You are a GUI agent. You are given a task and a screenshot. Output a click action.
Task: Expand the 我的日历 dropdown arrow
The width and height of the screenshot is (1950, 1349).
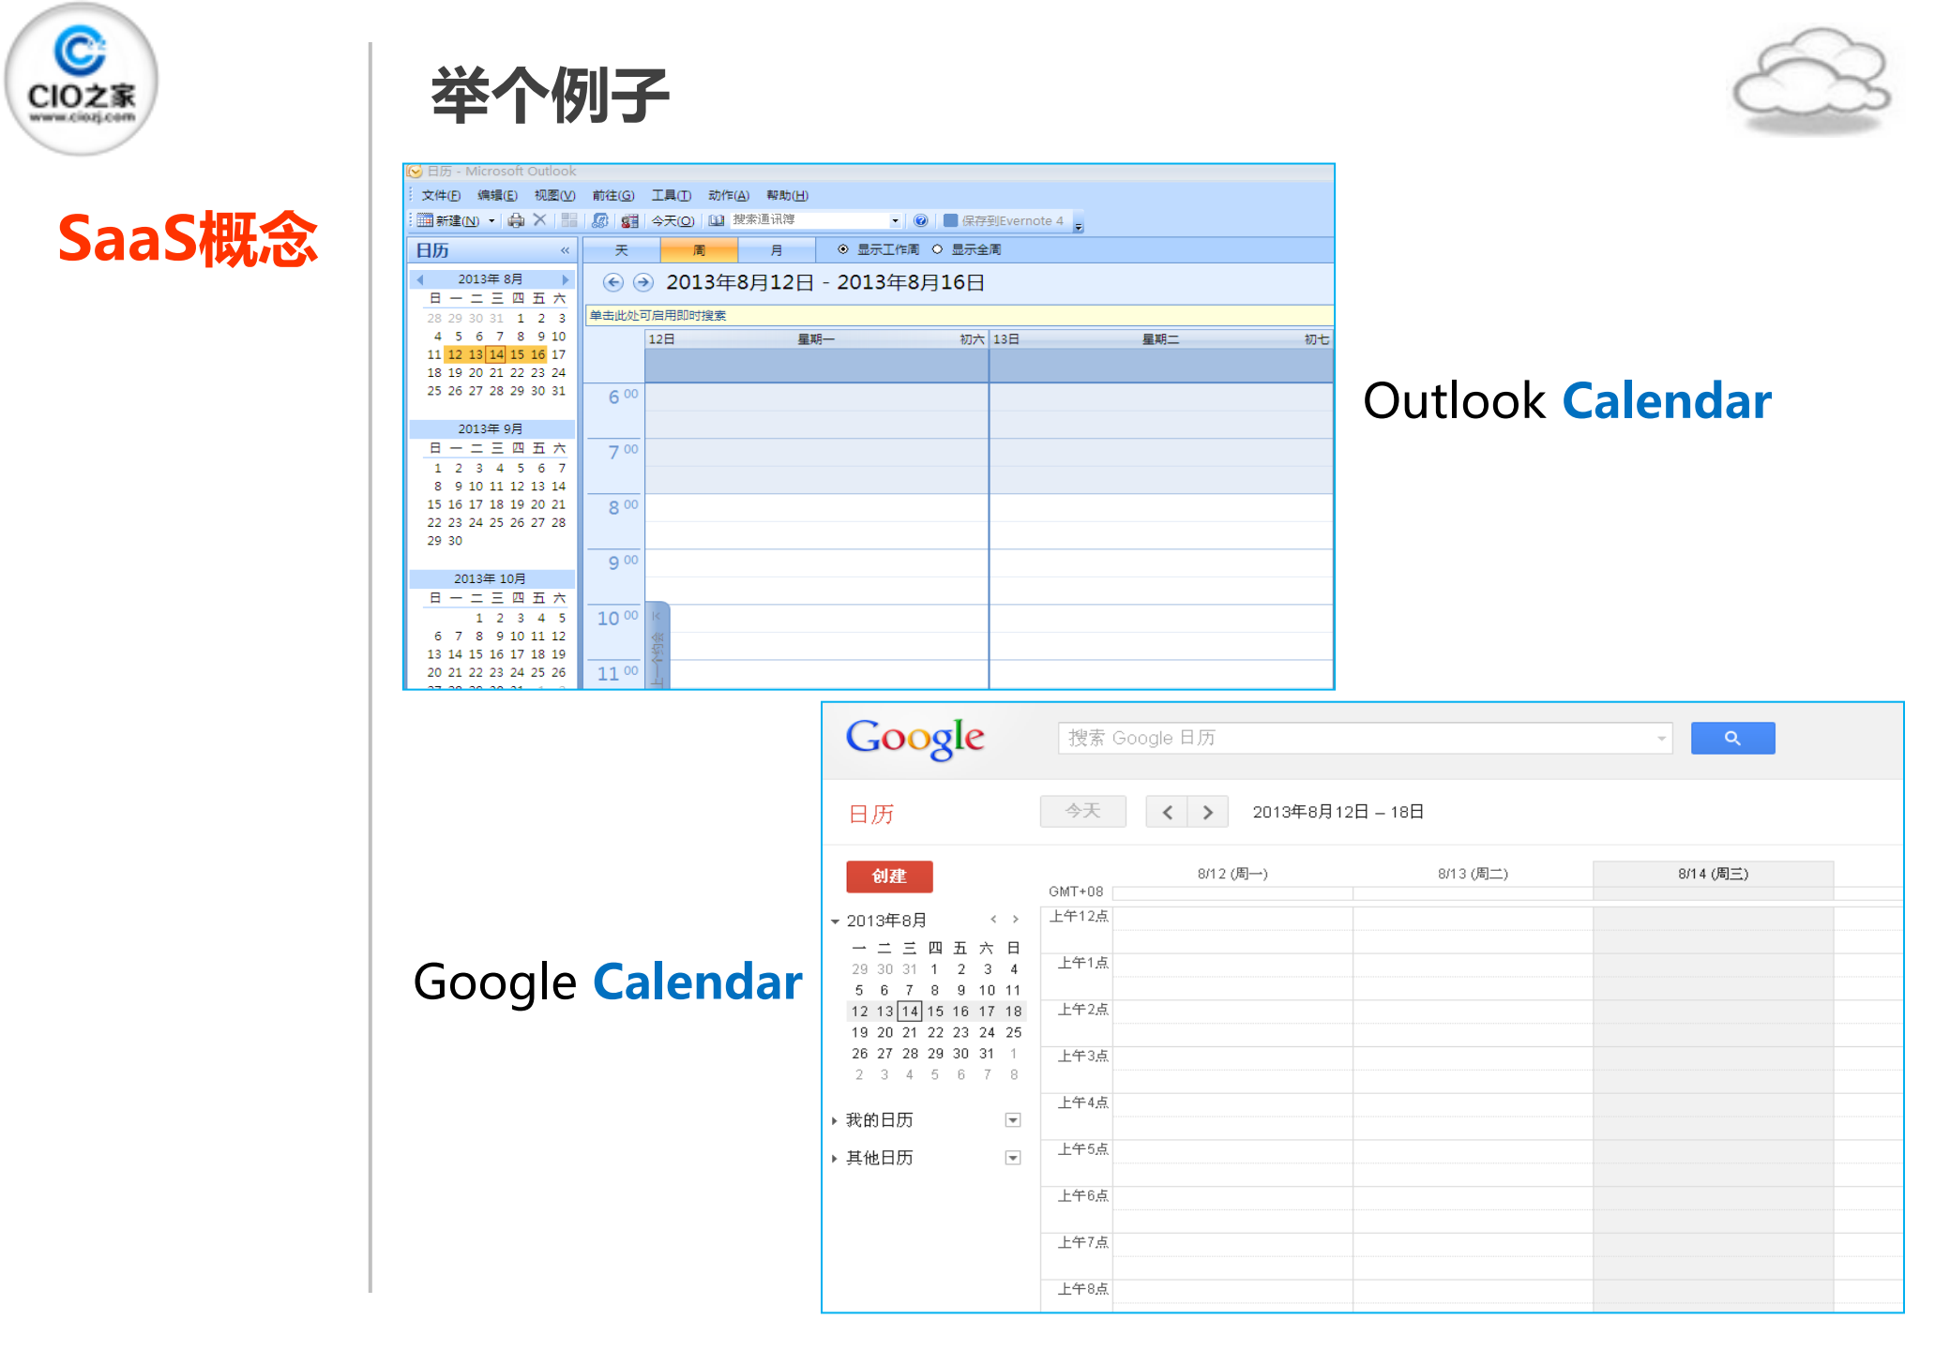point(1013,1121)
